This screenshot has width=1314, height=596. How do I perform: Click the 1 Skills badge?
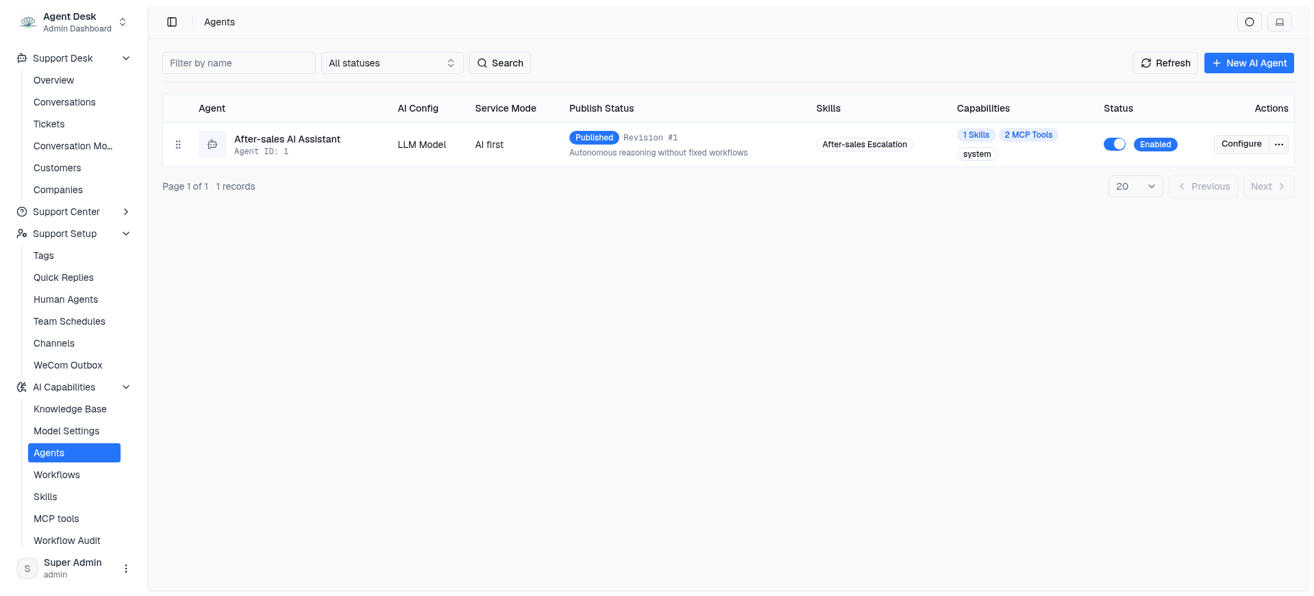976,135
